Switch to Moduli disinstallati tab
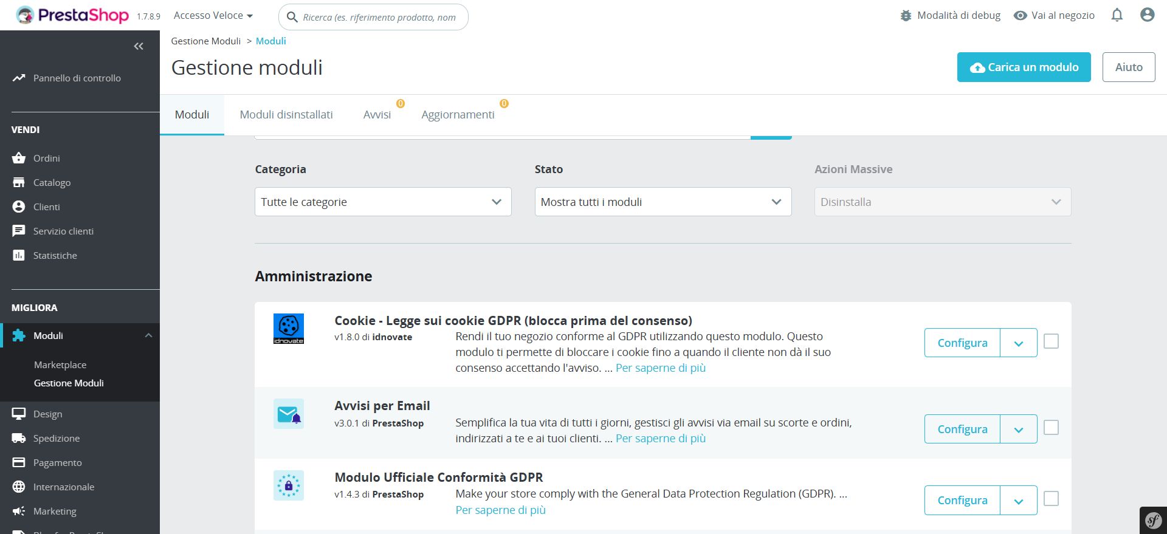 click(286, 115)
